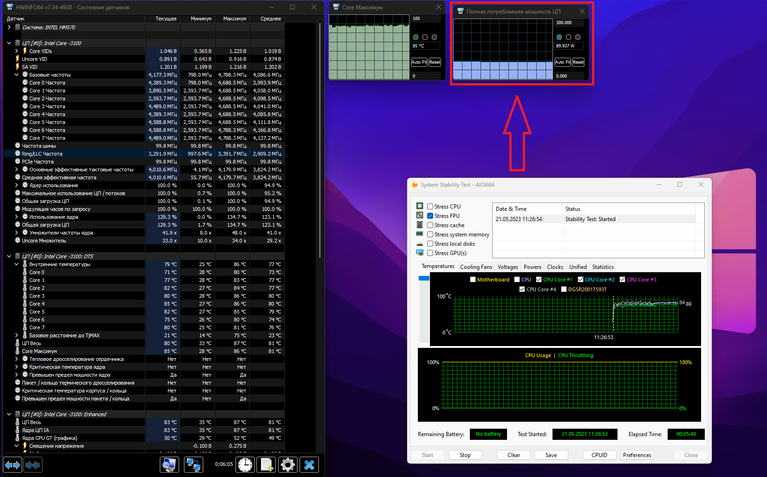Open the Statistics tab
Viewport: 767px width, 477px height.
[603, 267]
